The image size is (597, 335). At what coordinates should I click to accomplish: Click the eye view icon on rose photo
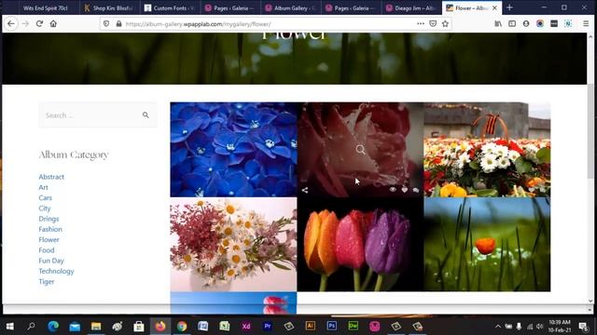click(393, 190)
